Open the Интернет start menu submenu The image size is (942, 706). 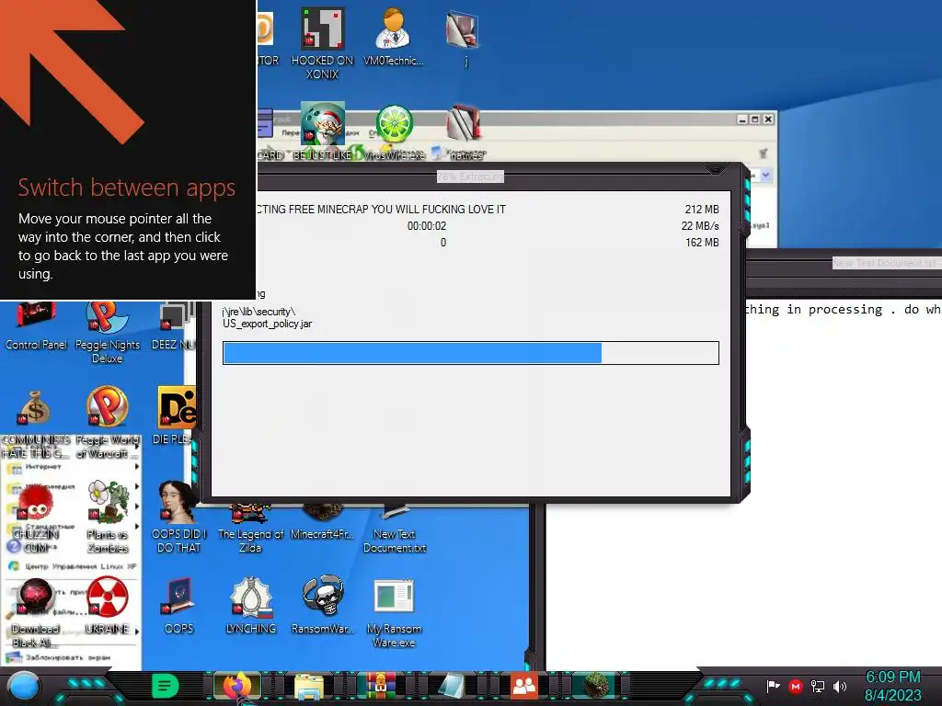(x=72, y=466)
